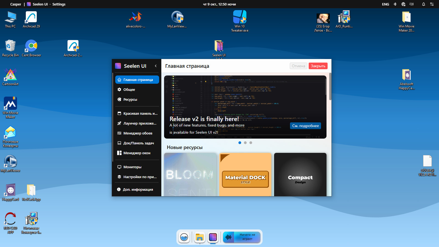Open Настройки по при... in the sidebar

click(x=137, y=177)
